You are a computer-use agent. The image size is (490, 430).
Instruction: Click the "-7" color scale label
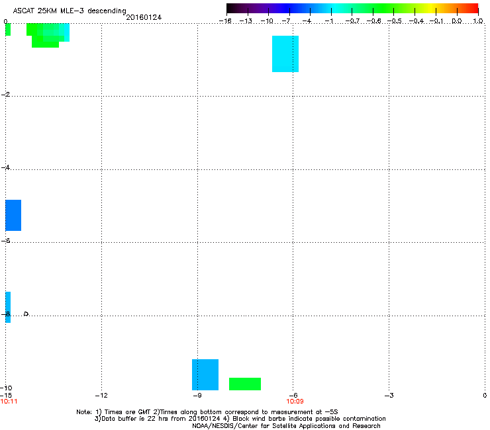pos(287,21)
